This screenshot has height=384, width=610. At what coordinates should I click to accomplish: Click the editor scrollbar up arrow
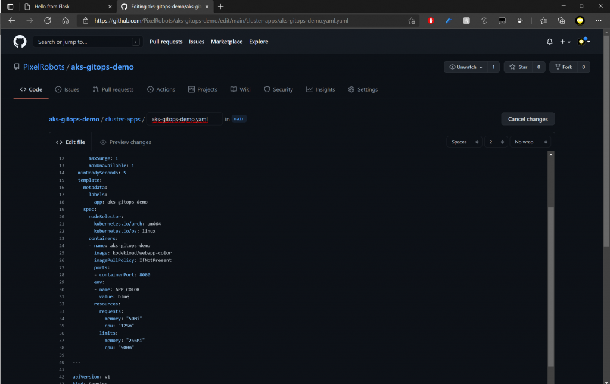click(551, 155)
